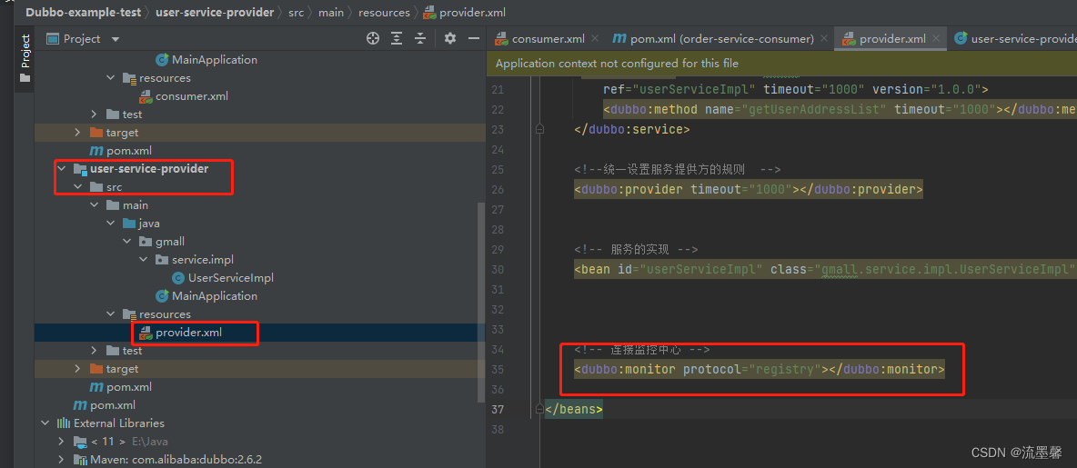Screen dimensions: 1077x468
Task: Collapse the main folder chevron
Action: tap(94, 205)
